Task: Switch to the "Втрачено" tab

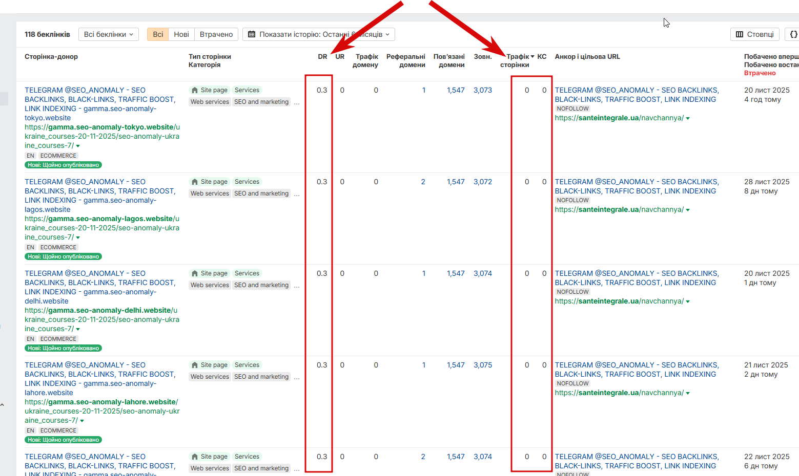Action: click(216, 34)
